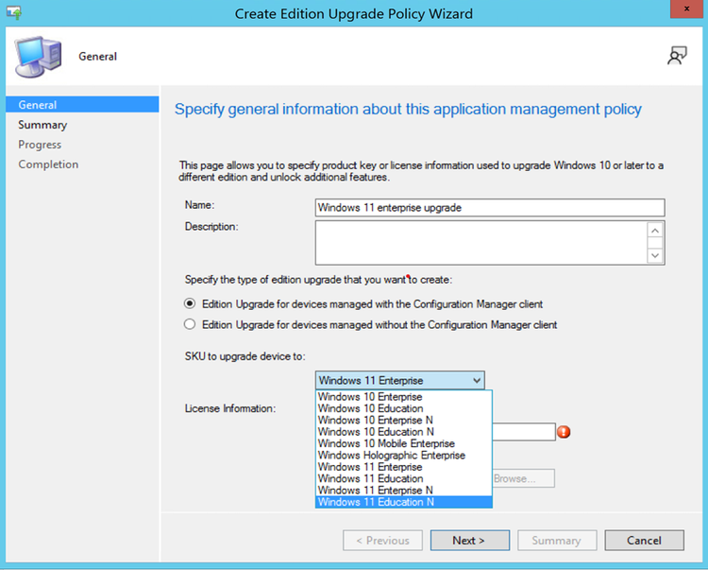Viewport: 708px width, 570px height.
Task: Select highlighted Windows 11 Education N option
Action: pos(404,502)
